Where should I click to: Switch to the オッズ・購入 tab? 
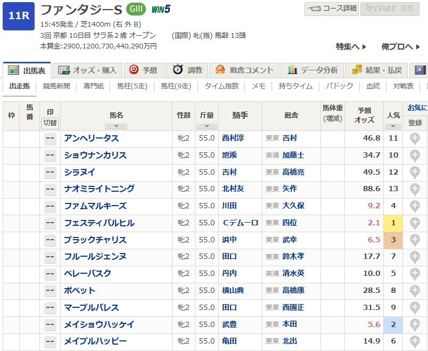coord(89,70)
